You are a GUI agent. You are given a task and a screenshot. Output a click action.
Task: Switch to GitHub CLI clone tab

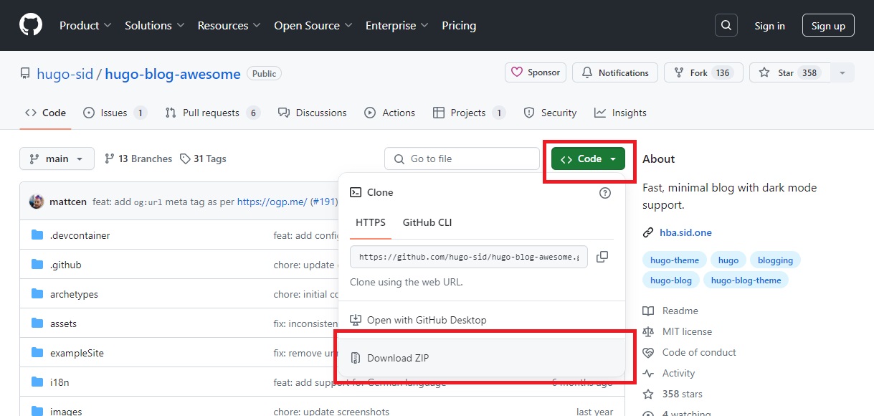point(427,222)
